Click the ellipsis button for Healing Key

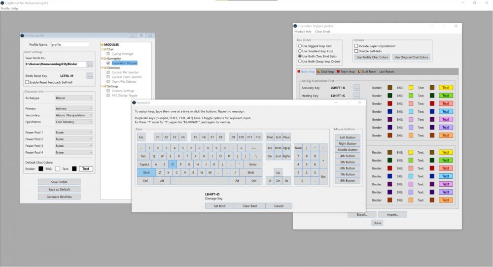(x=357, y=96)
